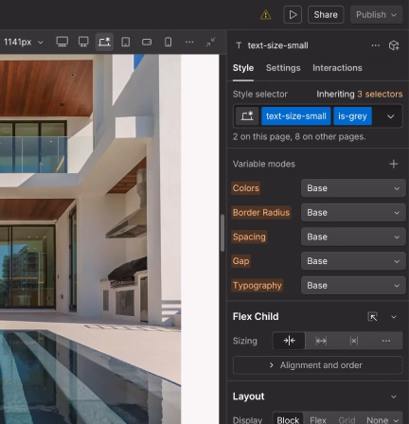
Task: Select the mobile portrait breakpoint icon
Action: coord(169,42)
